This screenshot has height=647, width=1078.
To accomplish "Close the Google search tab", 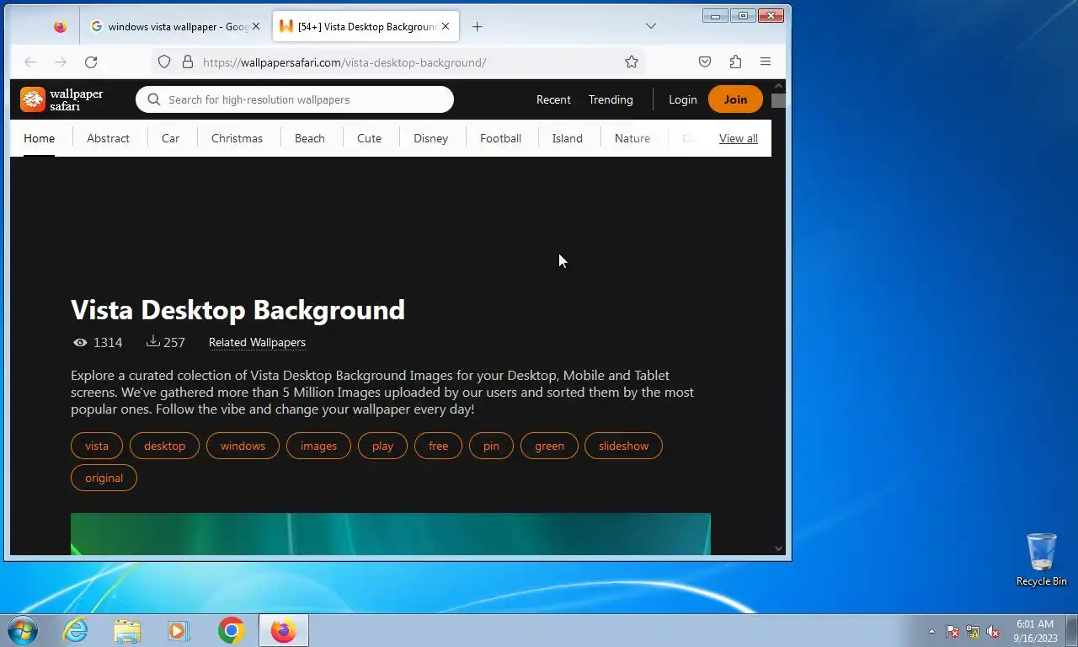I will pyautogui.click(x=256, y=26).
